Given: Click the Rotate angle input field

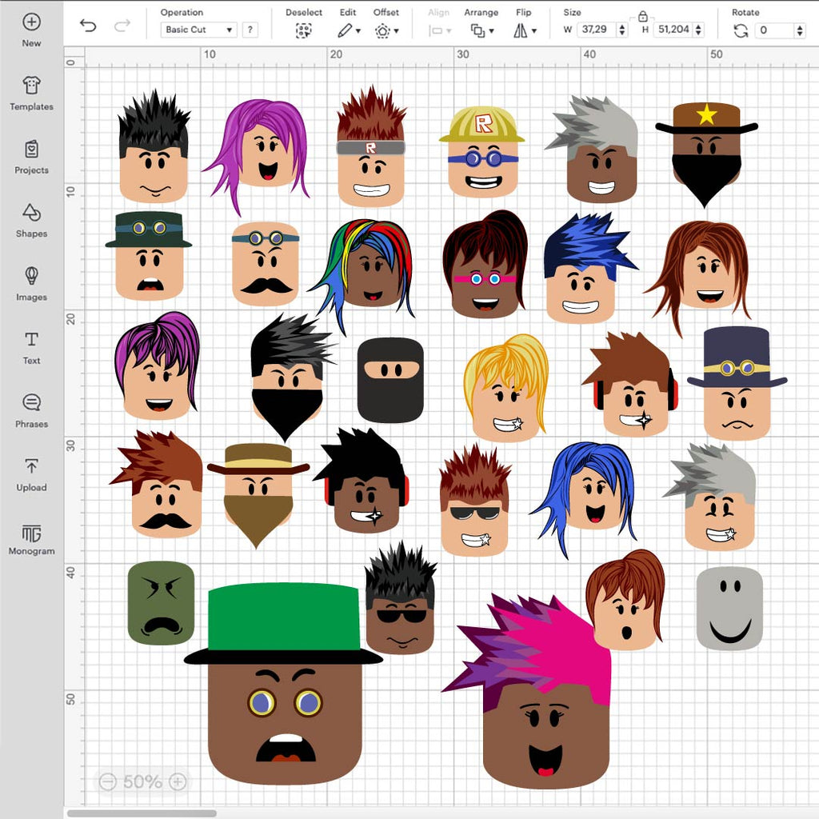Looking at the screenshot, I should click(x=776, y=30).
